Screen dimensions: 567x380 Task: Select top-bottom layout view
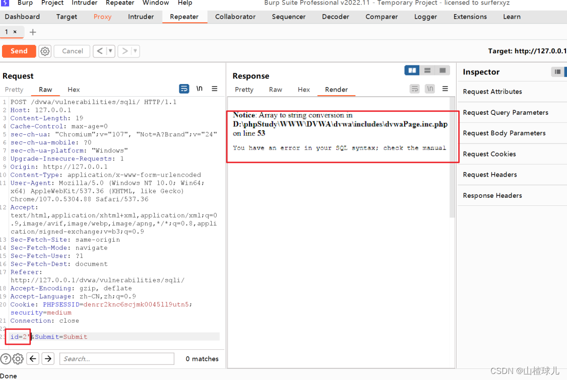coord(427,70)
